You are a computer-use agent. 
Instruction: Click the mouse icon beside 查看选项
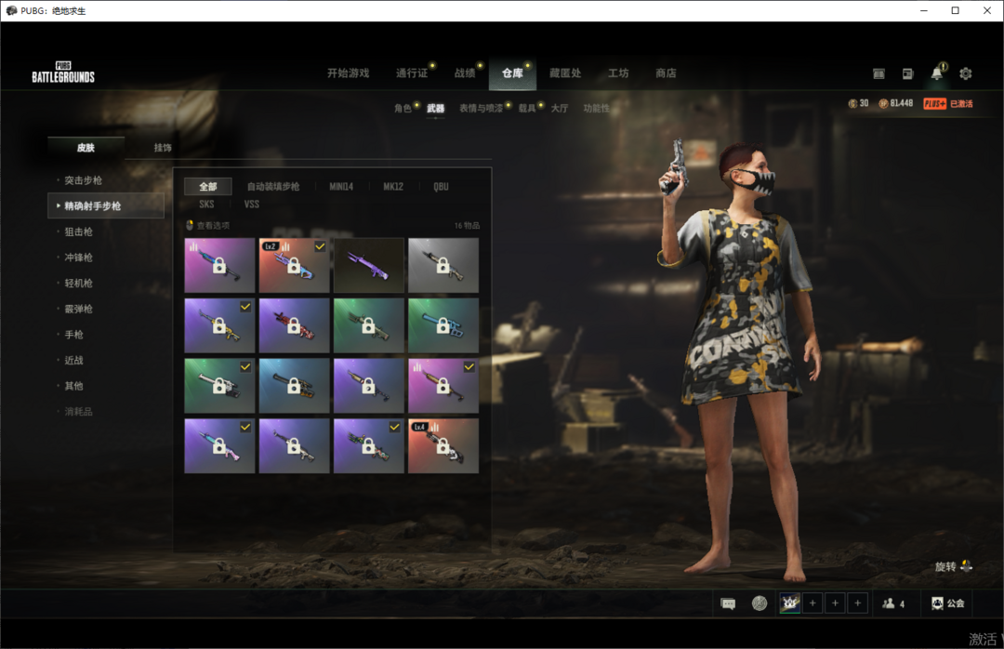tap(190, 225)
